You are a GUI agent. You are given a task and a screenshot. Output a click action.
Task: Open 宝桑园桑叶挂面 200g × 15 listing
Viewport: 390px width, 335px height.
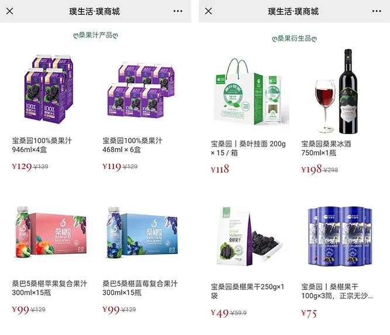[249, 148]
